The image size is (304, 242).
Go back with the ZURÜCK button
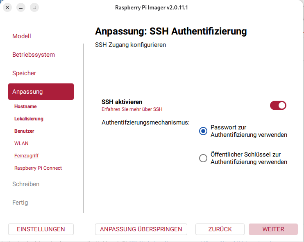[x=220, y=229]
